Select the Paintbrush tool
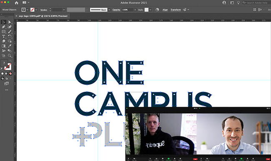 [10, 31]
